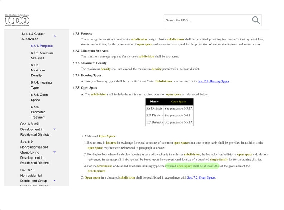Image resolution: width=284 pixels, height=210 pixels.
Task: Select 6.7.1. Purpose in sidebar
Action: (42, 46)
